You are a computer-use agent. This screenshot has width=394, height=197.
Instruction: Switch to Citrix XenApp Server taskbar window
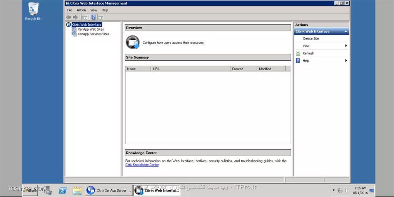(109, 190)
